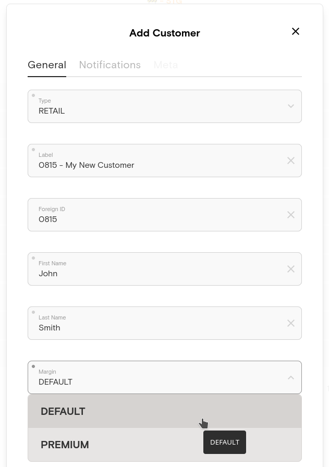Switch to the General tab
The height and width of the screenshot is (467, 329).
(x=47, y=65)
